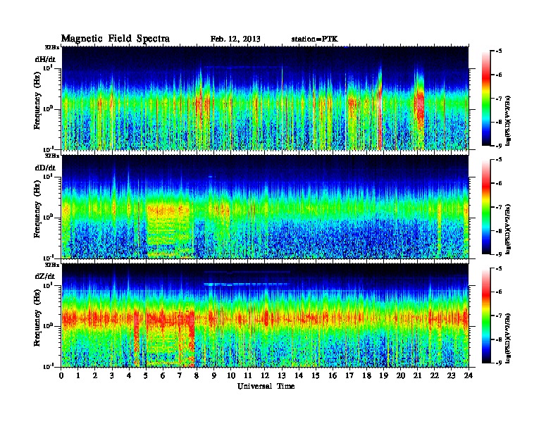
Task: Click hour tick label "0" on time axis
Action: click(x=61, y=376)
